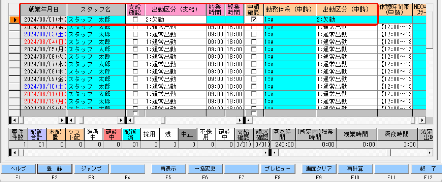Click right scroll arrow under スタッフ名 pane
This screenshot has width=442, height=182.
(x=121, y=121)
